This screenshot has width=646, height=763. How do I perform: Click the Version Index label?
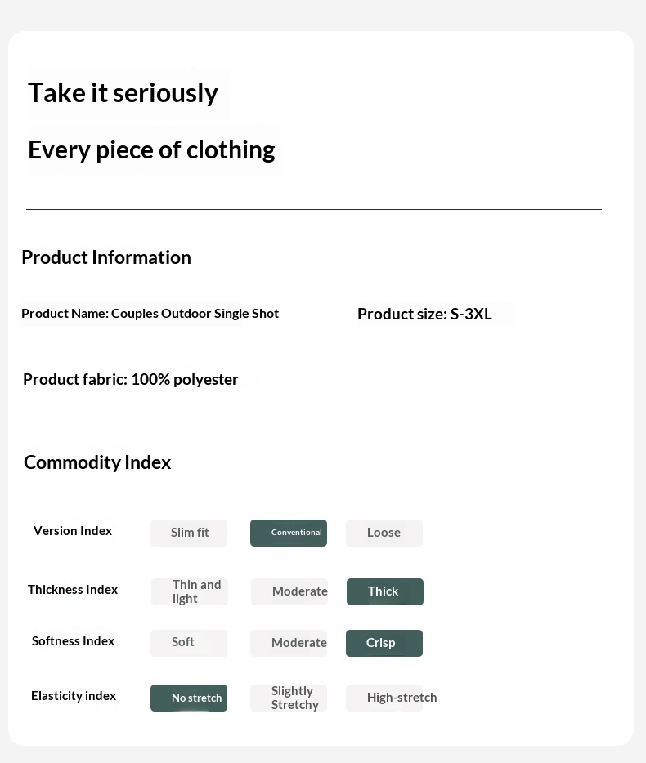73,531
